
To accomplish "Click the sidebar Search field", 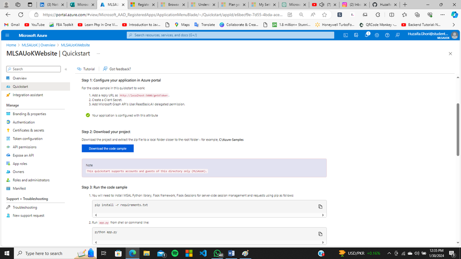I will (34, 69).
